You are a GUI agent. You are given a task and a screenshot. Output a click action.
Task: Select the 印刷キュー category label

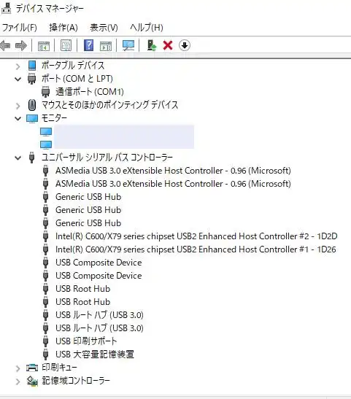click(59, 368)
